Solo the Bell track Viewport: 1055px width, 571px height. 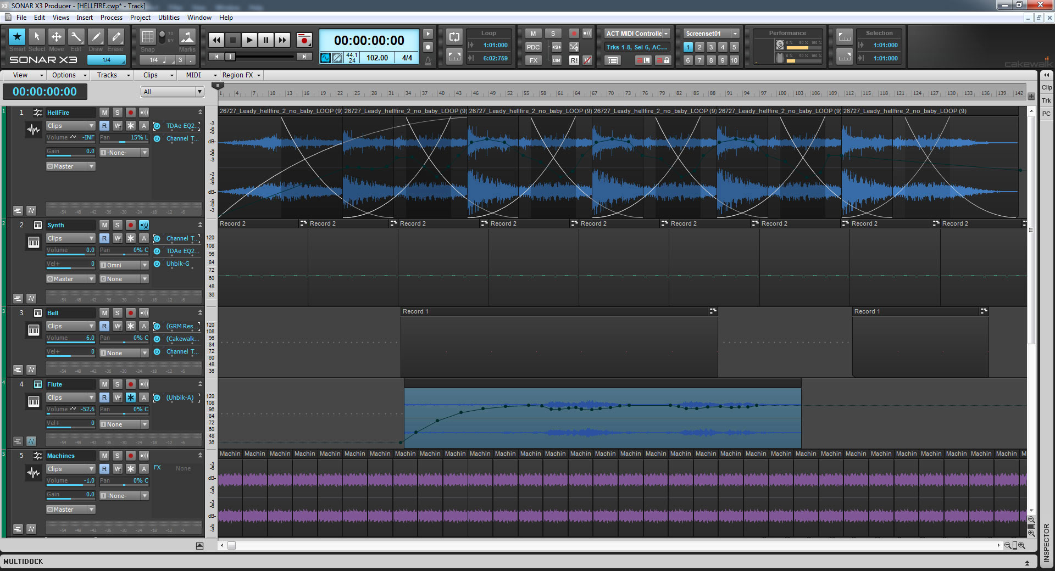point(117,313)
